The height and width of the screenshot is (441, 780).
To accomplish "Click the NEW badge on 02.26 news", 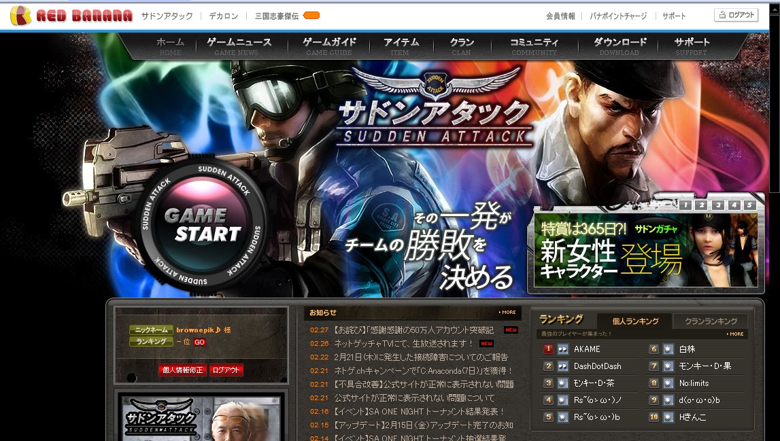I will click(486, 344).
